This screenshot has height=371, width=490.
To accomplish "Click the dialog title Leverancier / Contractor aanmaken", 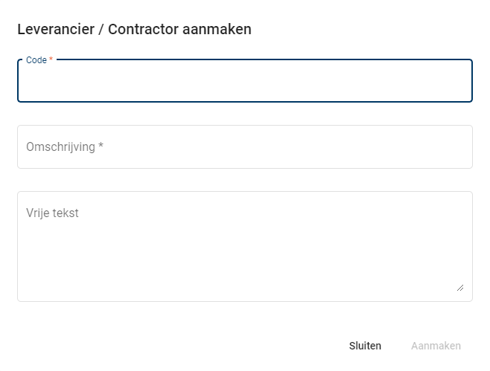I will coord(134,30).
